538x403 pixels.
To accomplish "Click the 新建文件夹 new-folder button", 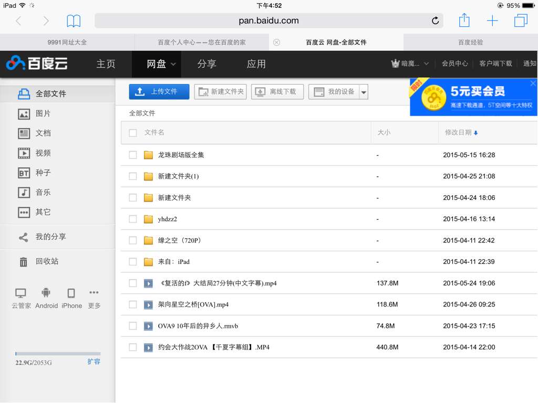I will (220, 92).
